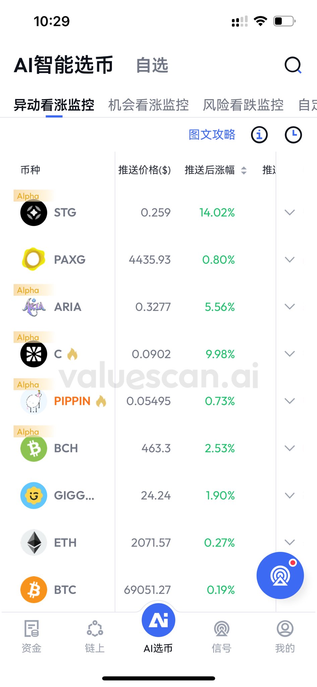
Task: Tap the Bitcoin BTC orange logo
Action: [x=34, y=590]
